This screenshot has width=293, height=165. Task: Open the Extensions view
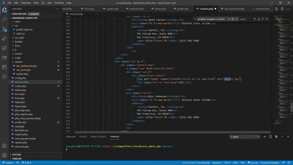click(x=4, y=48)
